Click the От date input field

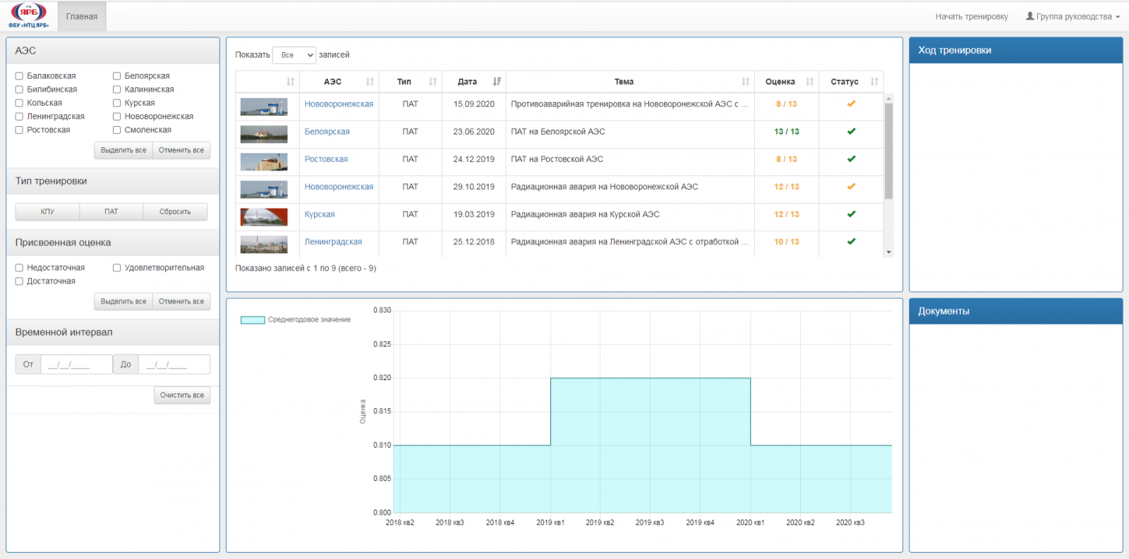point(76,364)
